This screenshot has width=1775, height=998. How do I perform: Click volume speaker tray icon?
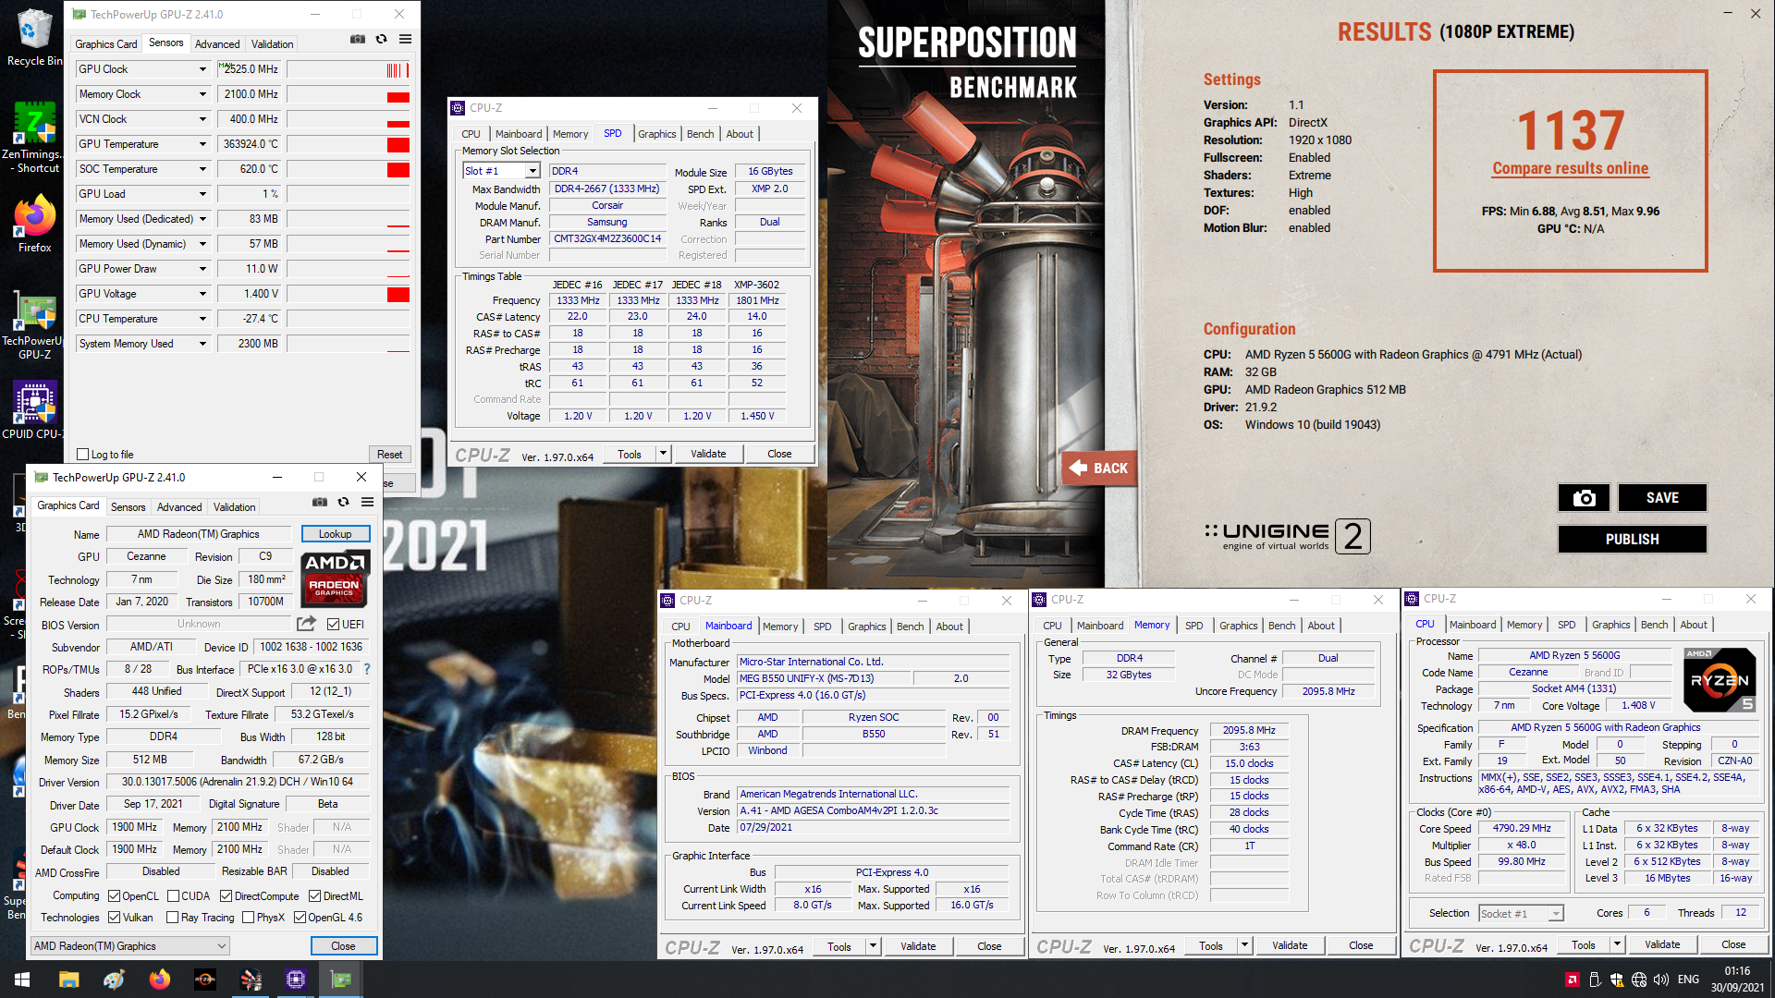(x=1661, y=980)
